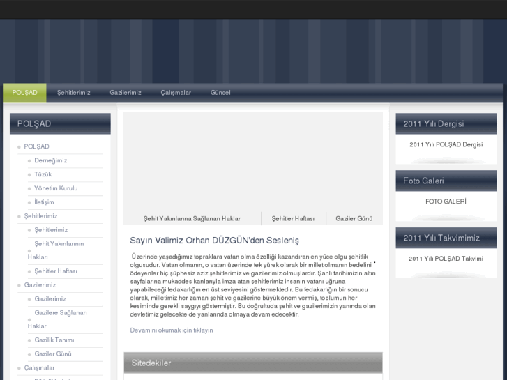Open Şehitler Haftası sidebar link
Screen dimensions: 507x380
pos(56,271)
